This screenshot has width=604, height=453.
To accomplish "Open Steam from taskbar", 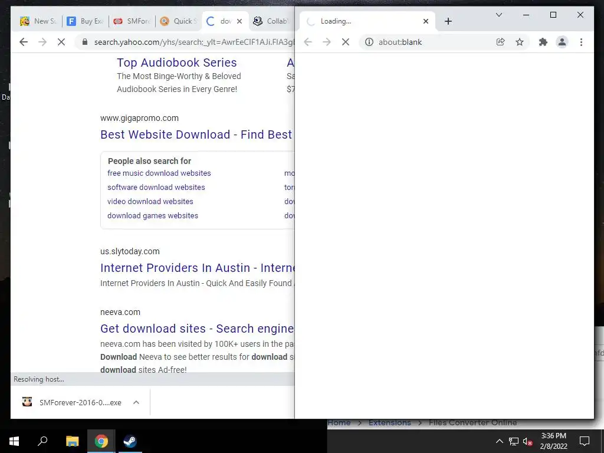I will point(130,441).
